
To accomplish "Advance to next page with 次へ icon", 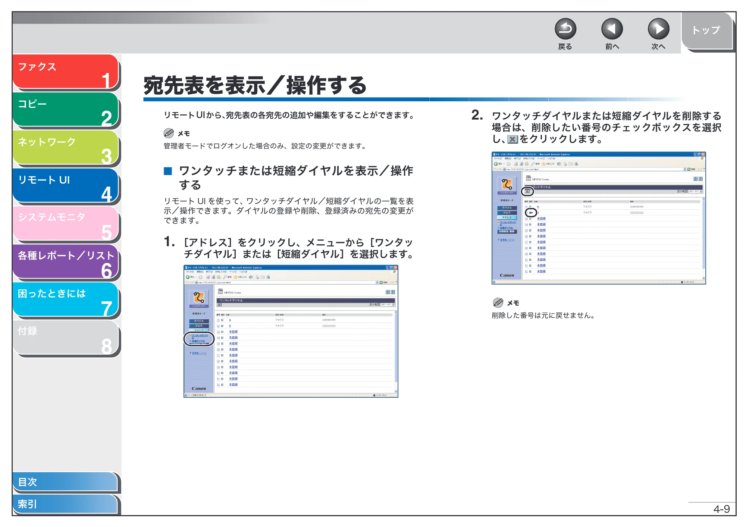I will (658, 29).
